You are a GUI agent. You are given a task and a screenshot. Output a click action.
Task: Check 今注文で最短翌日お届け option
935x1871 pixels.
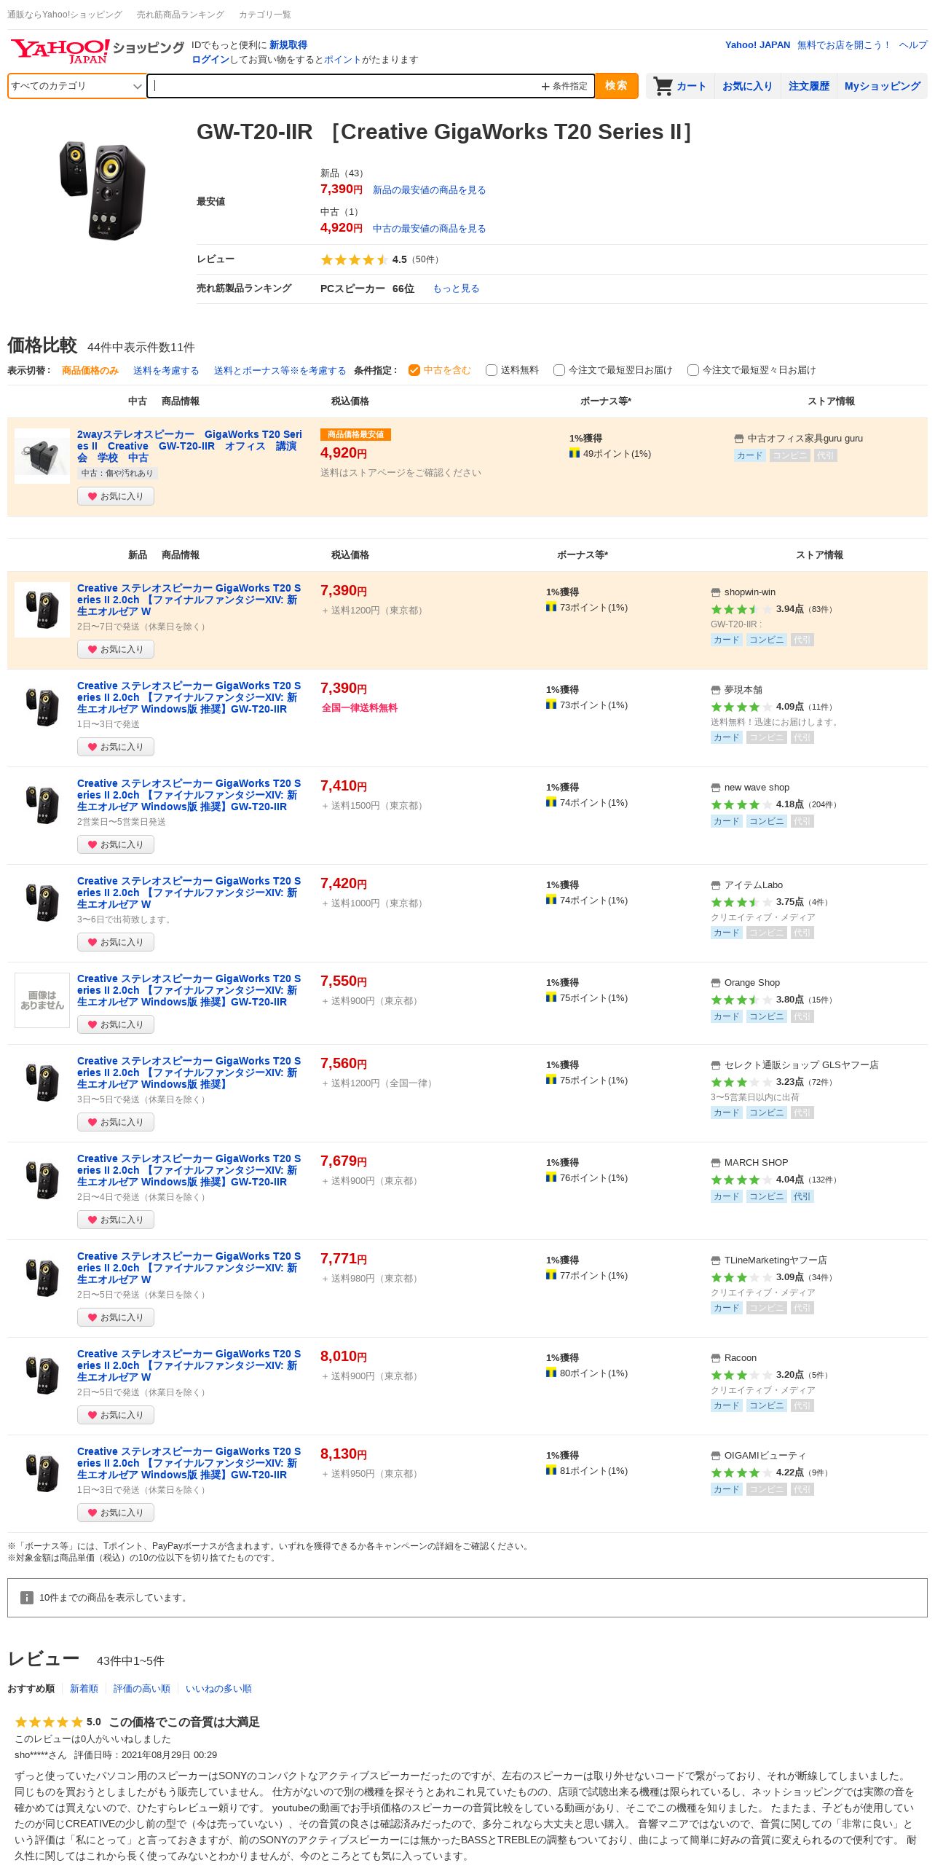pyautogui.click(x=559, y=370)
